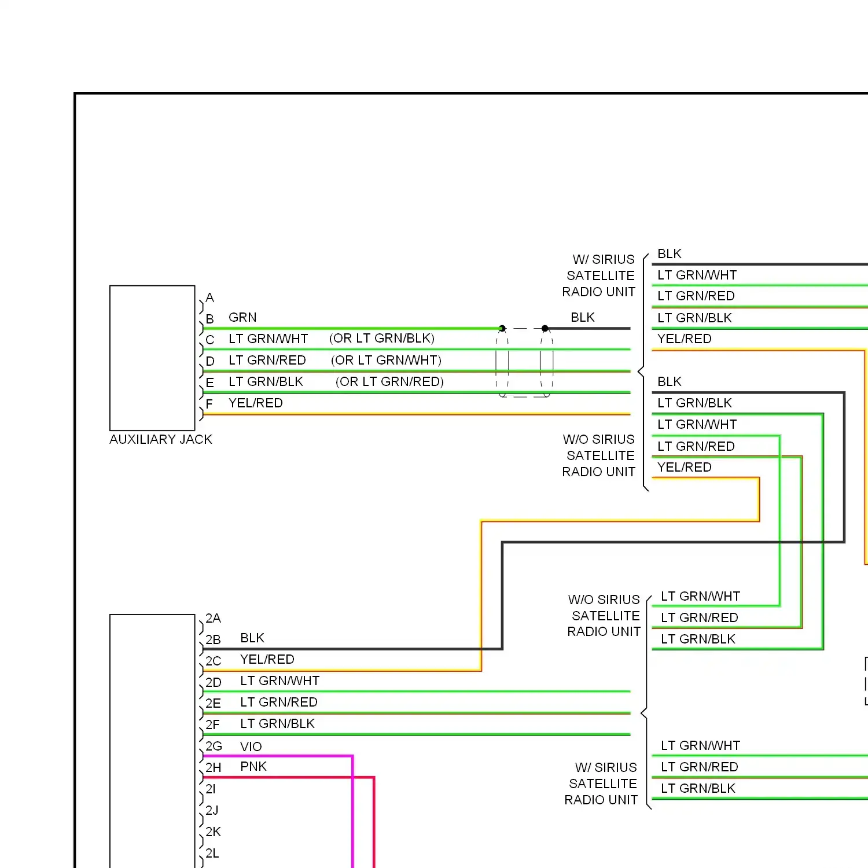868x868 pixels.
Task: Select pin 2B label
Action: coord(213,640)
